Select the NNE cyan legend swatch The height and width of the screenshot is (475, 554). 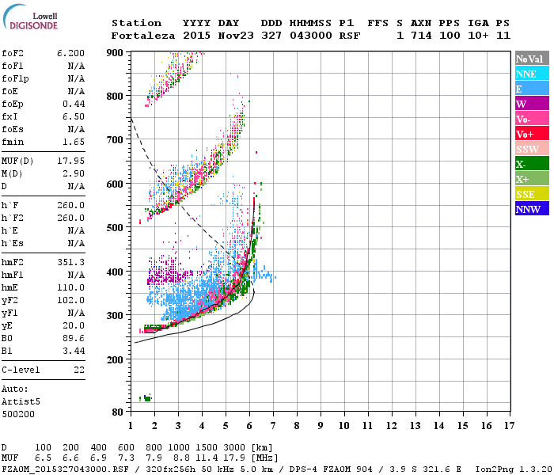(532, 74)
